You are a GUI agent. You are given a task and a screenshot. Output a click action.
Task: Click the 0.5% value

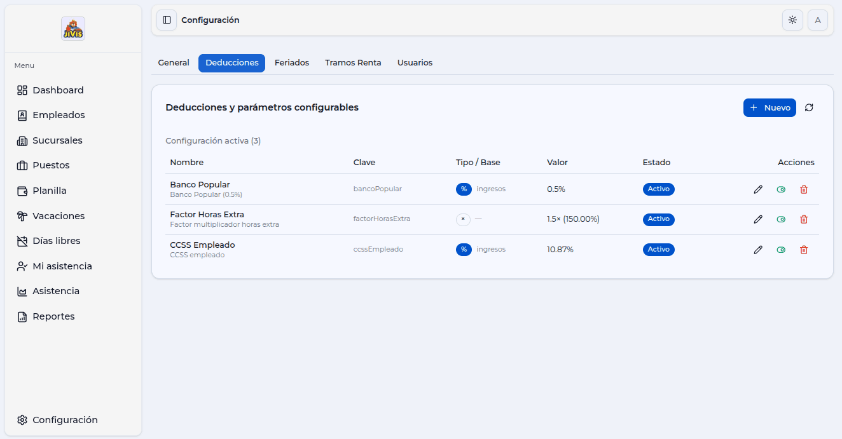tap(556, 189)
